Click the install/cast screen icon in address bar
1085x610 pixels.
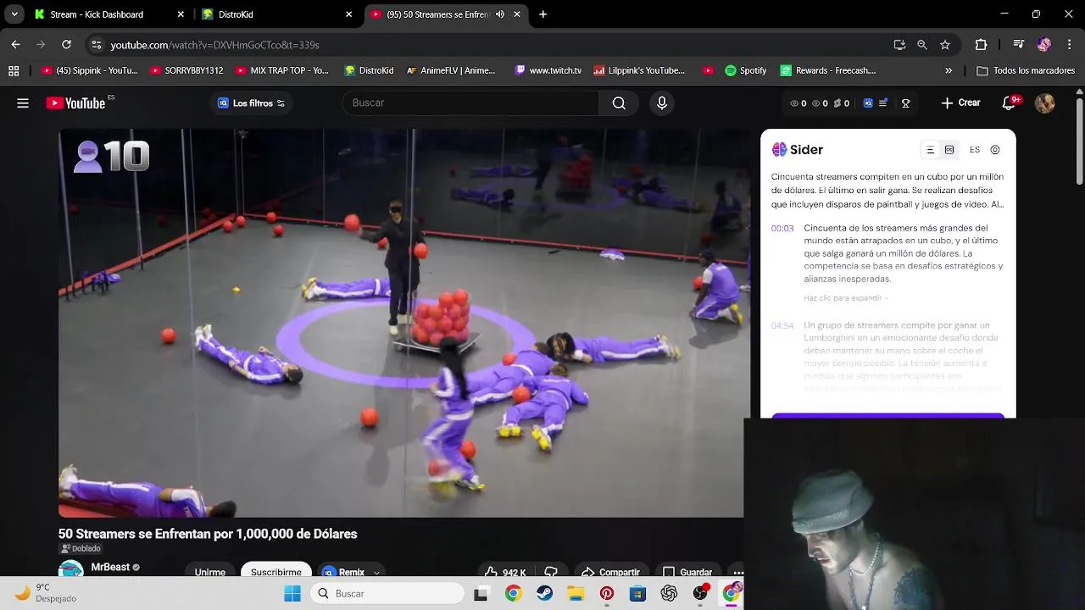click(x=899, y=45)
